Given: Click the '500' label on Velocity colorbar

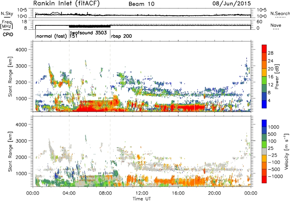Looking at the screenshot, I should click(272, 134).
